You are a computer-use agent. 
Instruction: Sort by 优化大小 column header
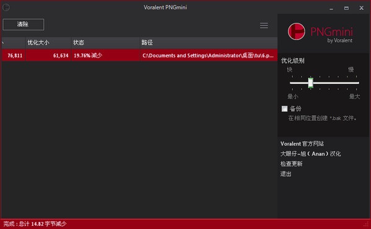coord(48,43)
